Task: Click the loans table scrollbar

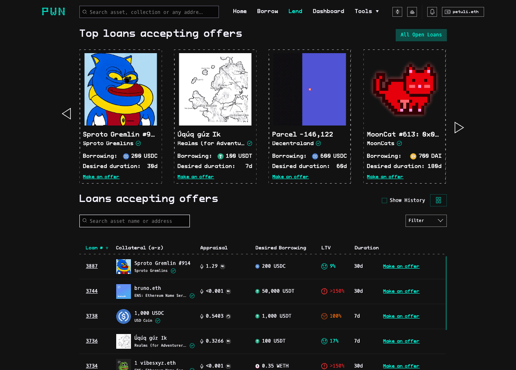Action: click(446, 293)
